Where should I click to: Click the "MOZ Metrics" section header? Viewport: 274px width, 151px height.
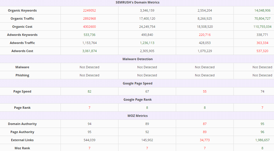(138, 116)
